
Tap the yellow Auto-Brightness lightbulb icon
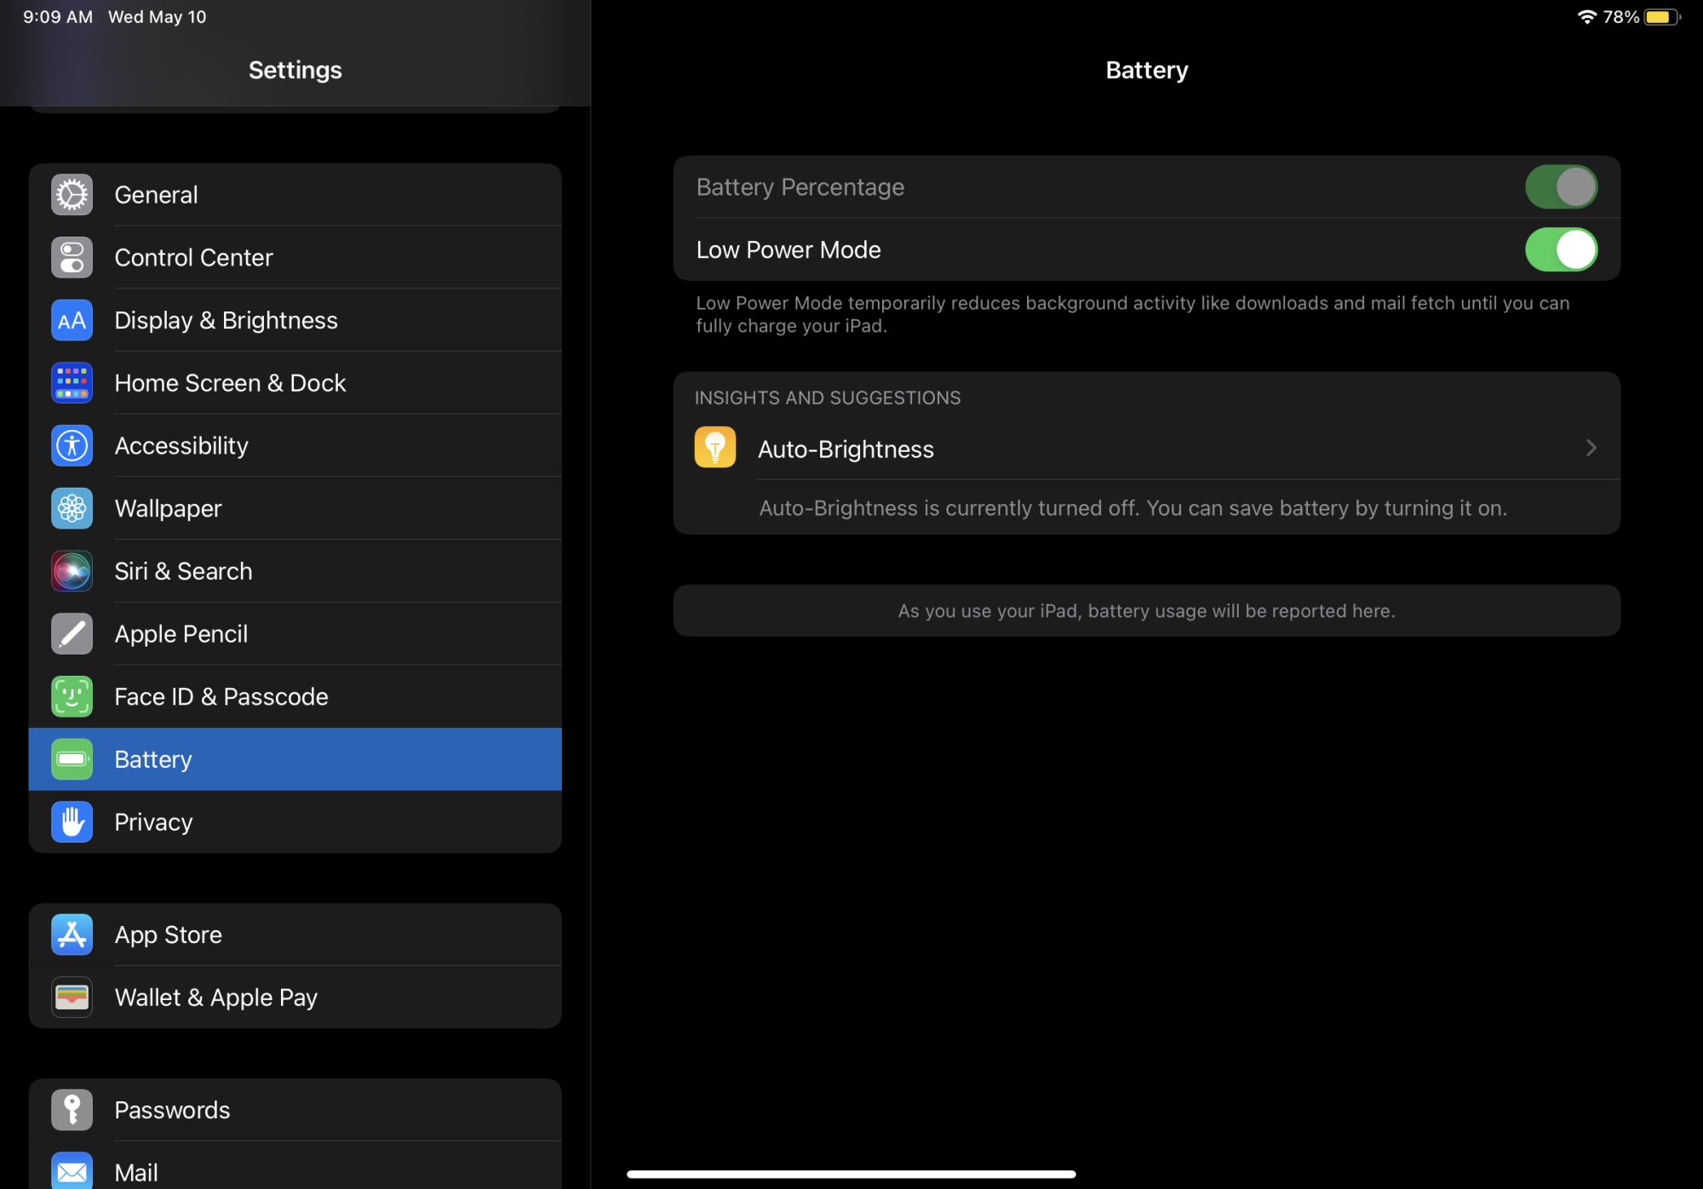pyautogui.click(x=715, y=448)
